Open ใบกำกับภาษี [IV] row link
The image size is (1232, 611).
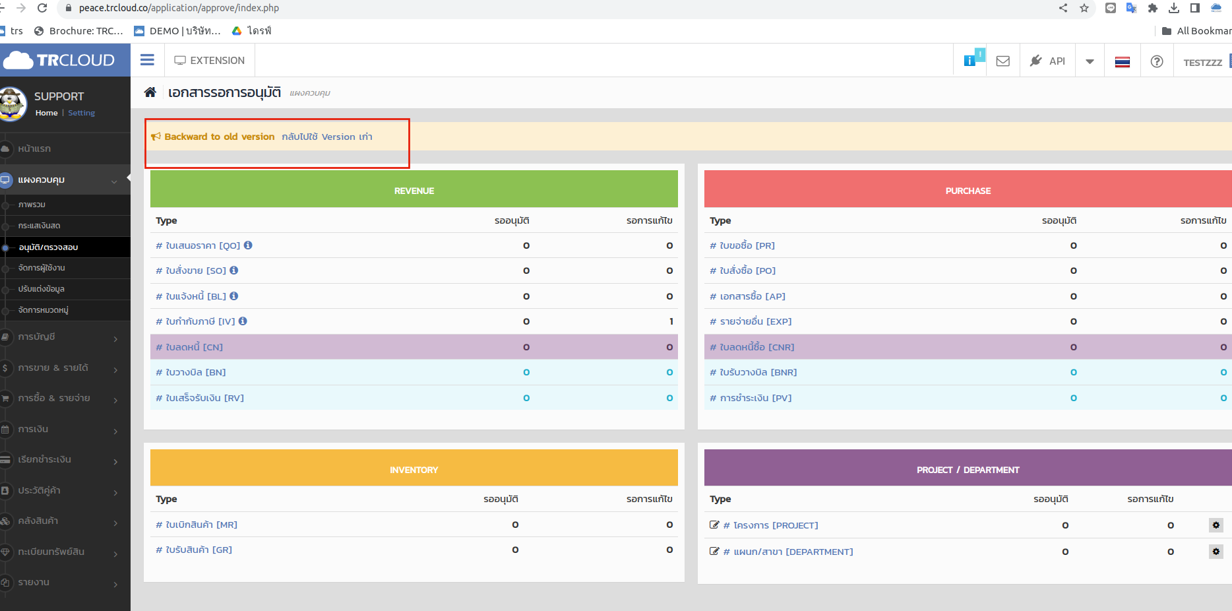195,321
